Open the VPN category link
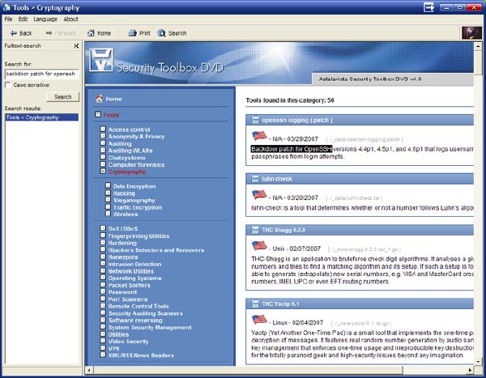 [x=113, y=349]
